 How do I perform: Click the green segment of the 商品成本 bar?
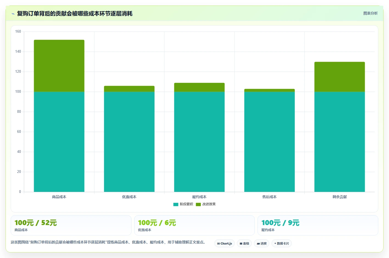click(59, 66)
